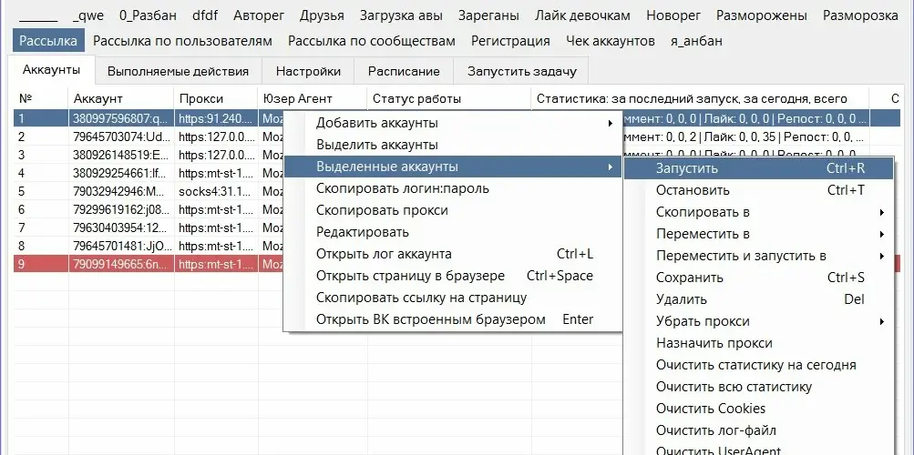
Task: Switch to the Расписание sub-tab
Action: [x=404, y=72]
